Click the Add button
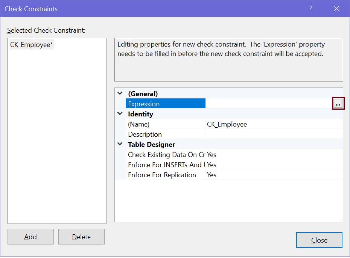Image resolution: width=350 pixels, height=258 pixels. [x=30, y=237]
